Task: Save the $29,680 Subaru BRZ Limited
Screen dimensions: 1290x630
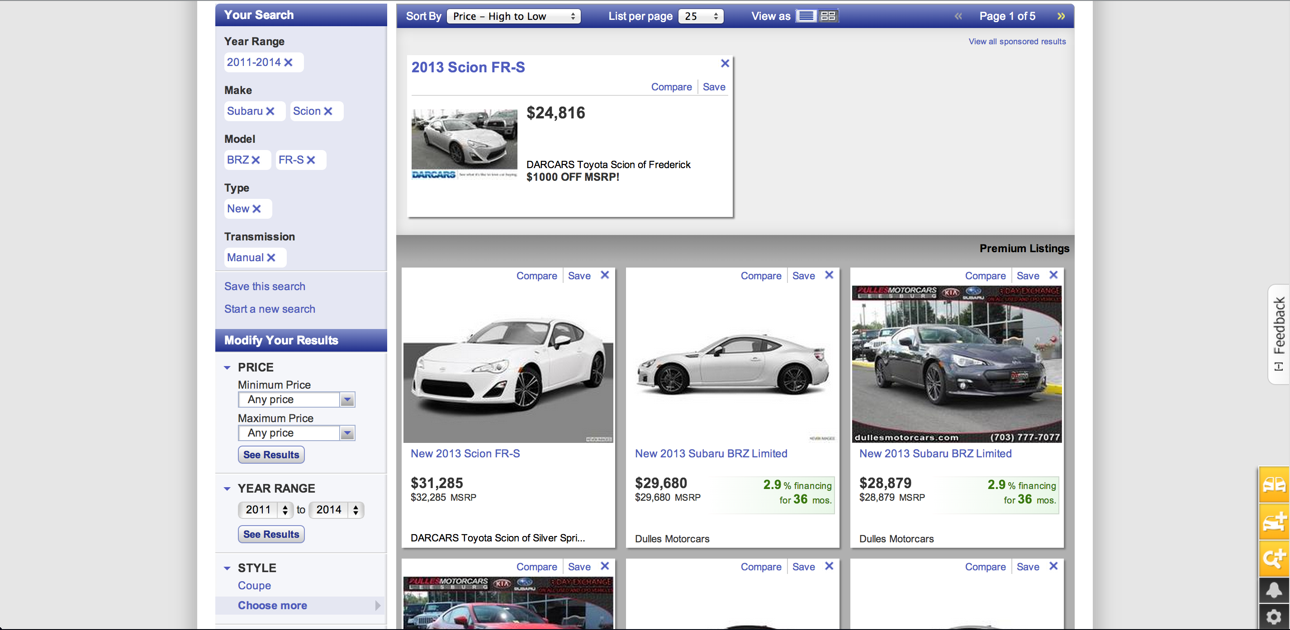Action: [x=803, y=276]
